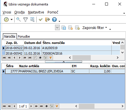Click the date cell 09.02.2016

32,48
